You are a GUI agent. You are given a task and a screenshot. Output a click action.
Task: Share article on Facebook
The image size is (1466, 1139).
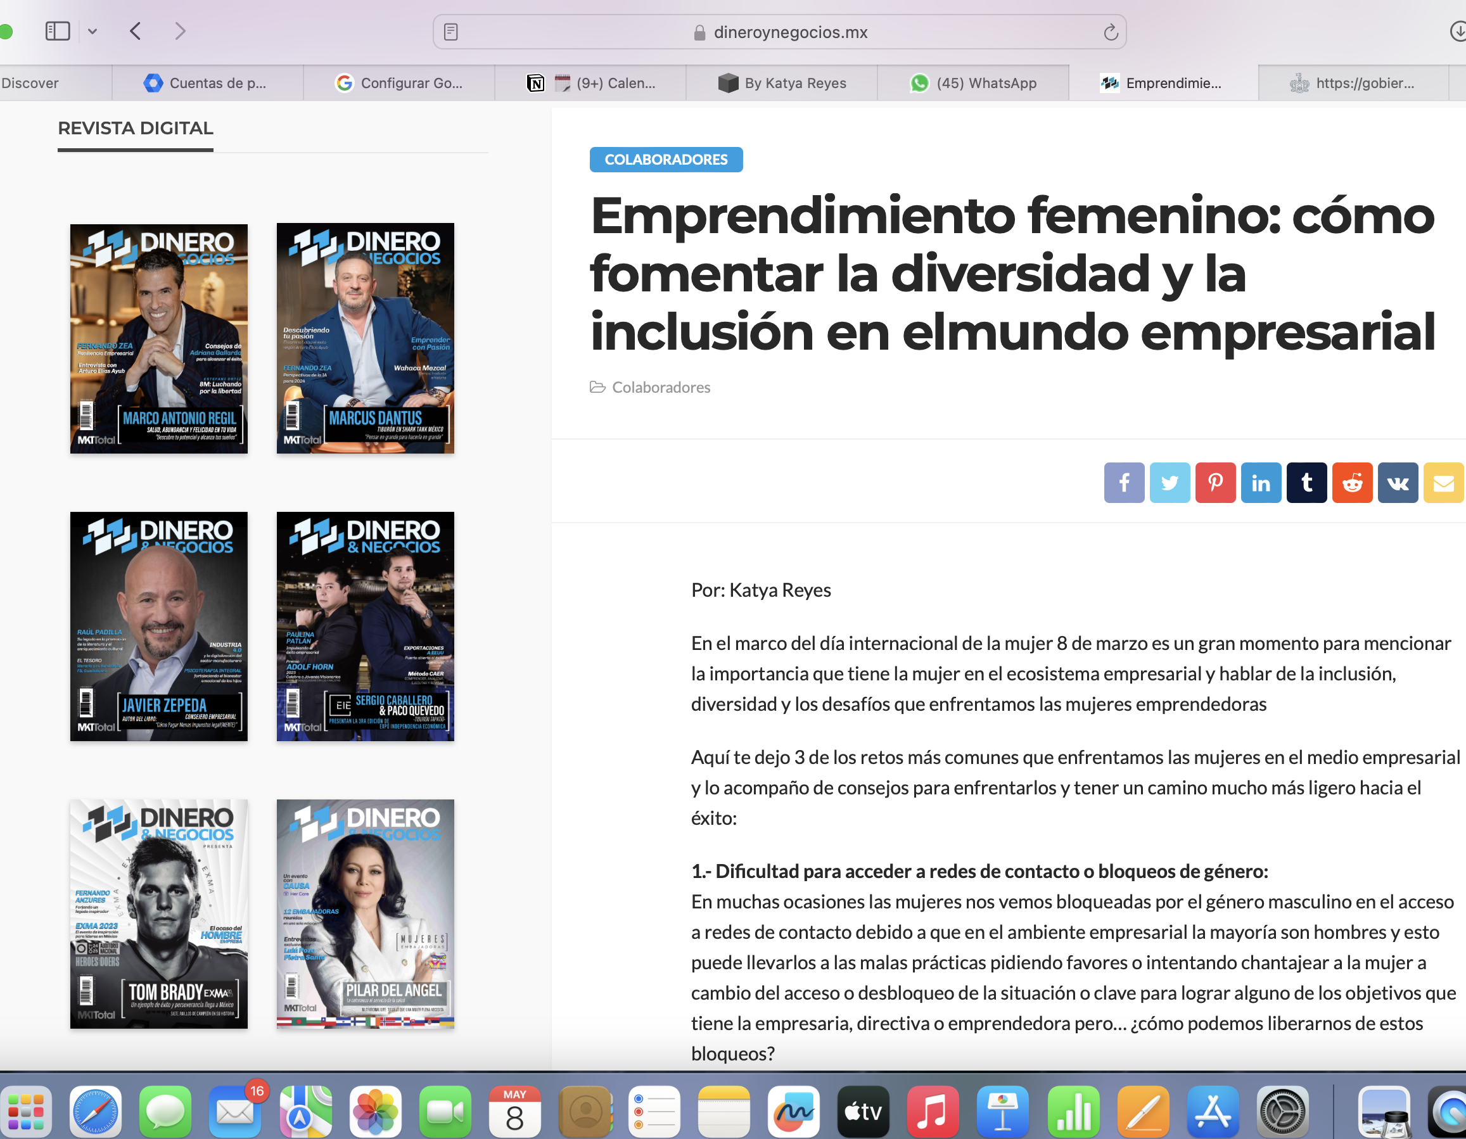click(x=1124, y=483)
